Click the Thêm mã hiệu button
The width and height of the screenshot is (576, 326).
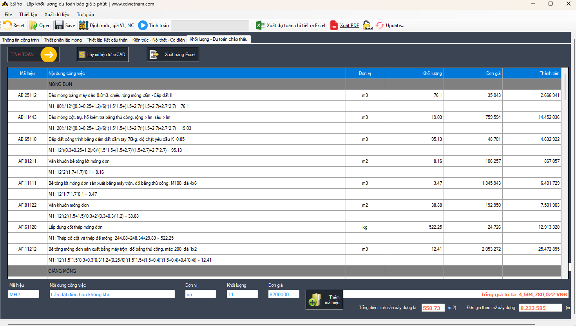point(324,300)
